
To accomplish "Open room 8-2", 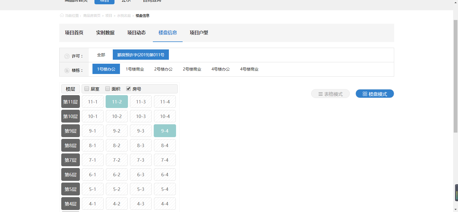I will click(x=117, y=145).
